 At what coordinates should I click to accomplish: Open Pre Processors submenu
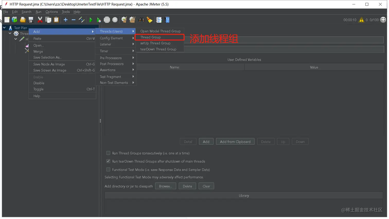116,58
